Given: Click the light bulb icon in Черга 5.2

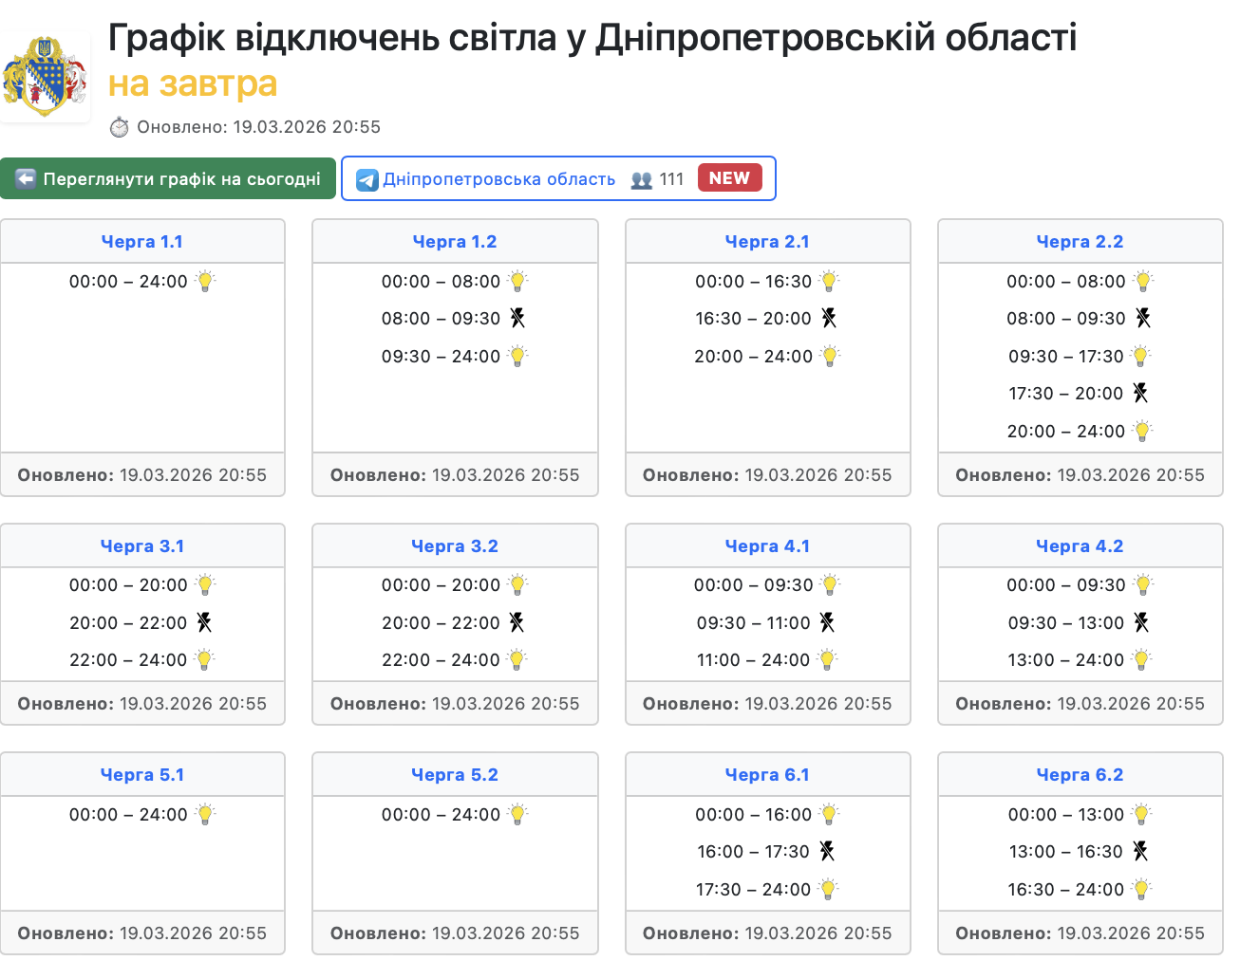Looking at the screenshot, I should (517, 814).
